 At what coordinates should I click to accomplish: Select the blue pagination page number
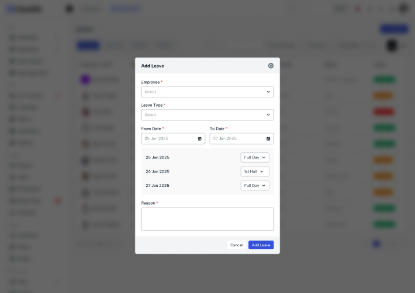[x=376, y=243]
